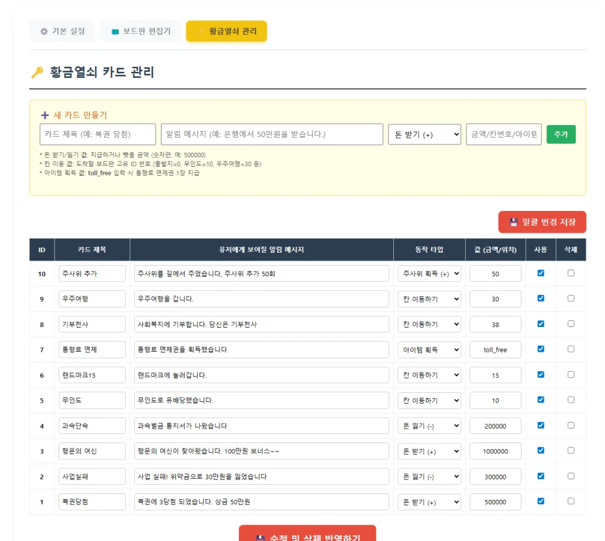
Task: Click the 300000 value field for 사업실패
Action: click(495, 476)
